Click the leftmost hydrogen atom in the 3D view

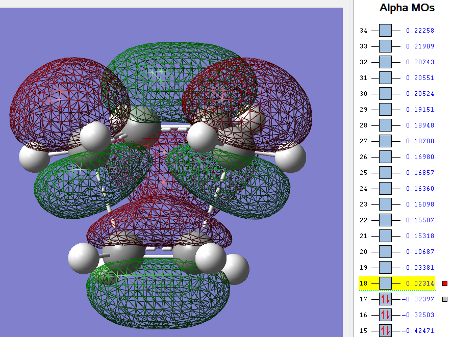point(34,158)
